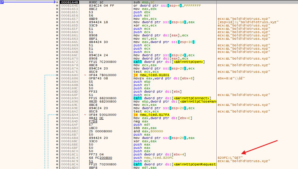Click the bytes 0FB743 08
This screenshot has width=298, height=169.
(x=98, y=78)
